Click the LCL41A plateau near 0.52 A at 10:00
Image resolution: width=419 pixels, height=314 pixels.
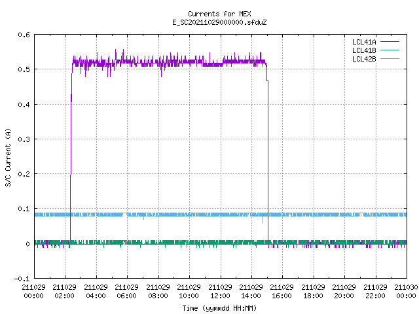[189, 62]
